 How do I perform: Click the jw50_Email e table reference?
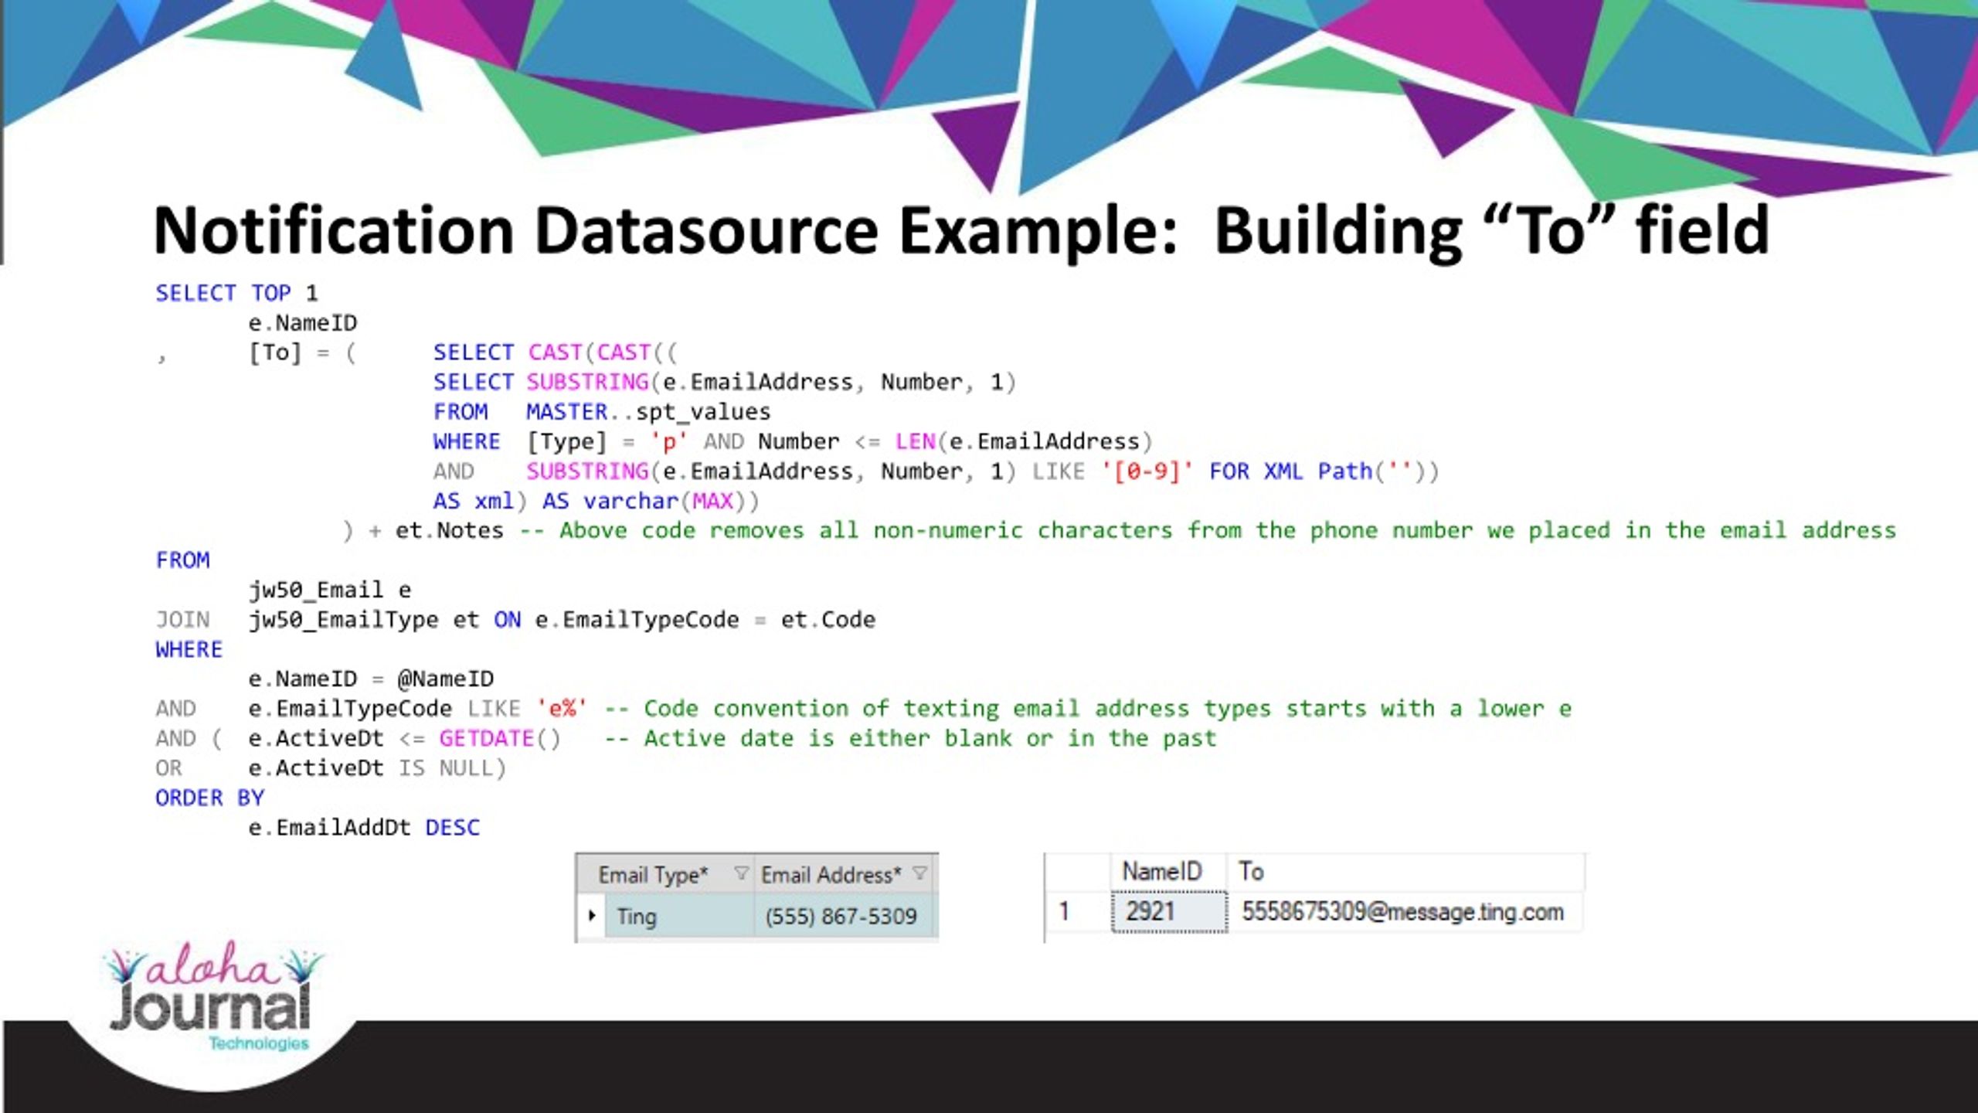tap(330, 590)
